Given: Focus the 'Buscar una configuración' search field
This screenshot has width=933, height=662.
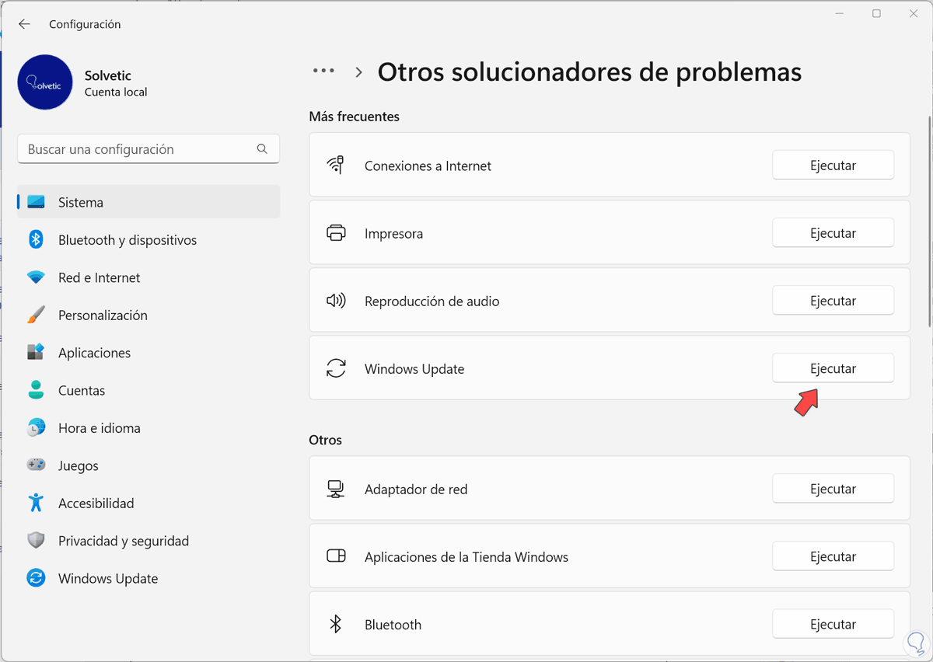Looking at the screenshot, I should click(140, 149).
